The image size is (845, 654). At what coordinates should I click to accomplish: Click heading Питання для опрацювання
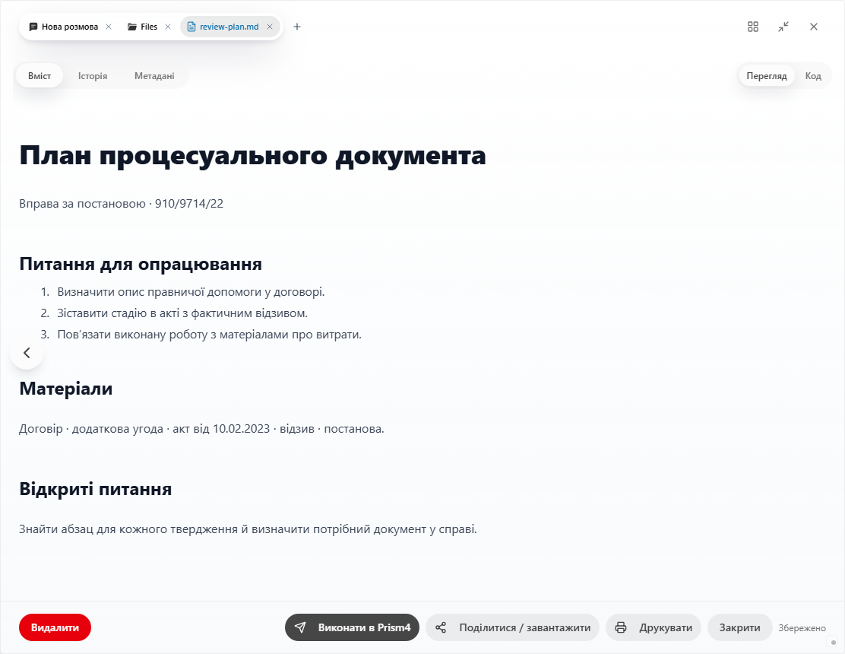(x=141, y=264)
